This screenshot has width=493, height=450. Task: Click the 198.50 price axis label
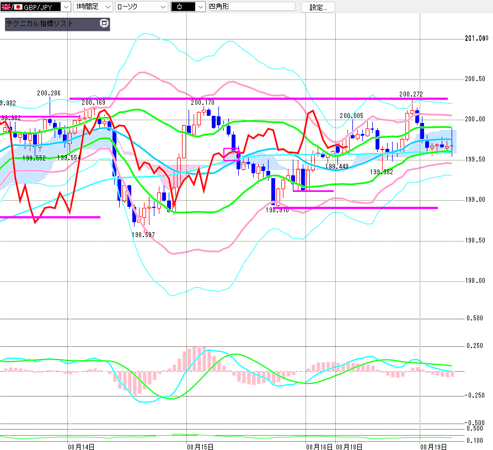coord(475,240)
